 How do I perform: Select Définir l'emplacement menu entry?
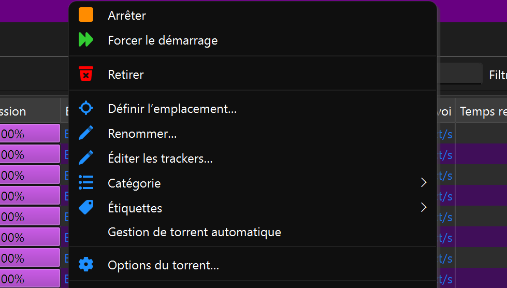point(253,109)
